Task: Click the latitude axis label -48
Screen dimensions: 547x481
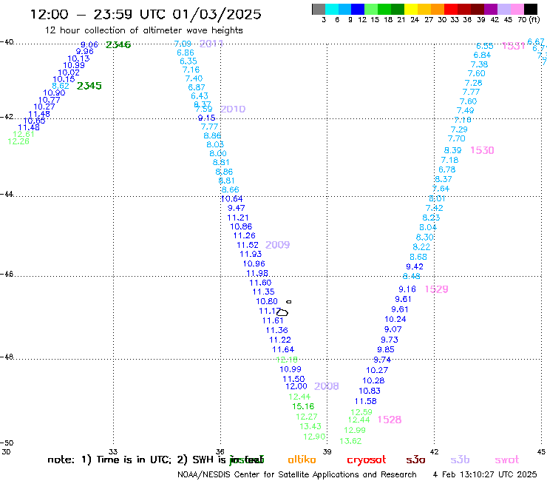Action: coord(7,357)
